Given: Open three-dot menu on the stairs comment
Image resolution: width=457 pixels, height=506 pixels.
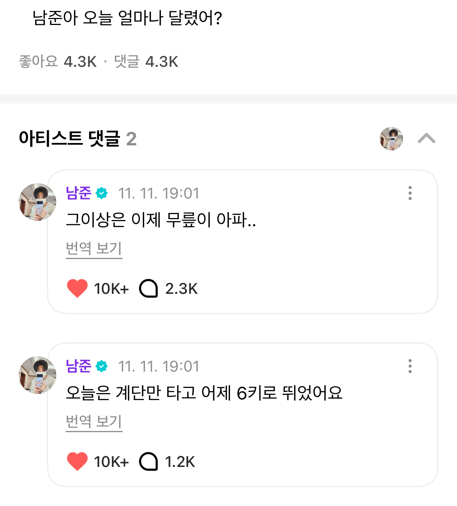Looking at the screenshot, I should pyautogui.click(x=410, y=366).
